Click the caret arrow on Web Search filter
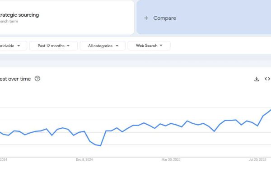This screenshot has width=271, height=180. [x=165, y=46]
